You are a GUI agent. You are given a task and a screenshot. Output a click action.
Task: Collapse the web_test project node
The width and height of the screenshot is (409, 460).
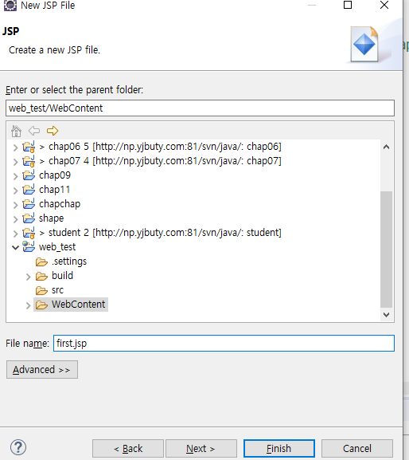(x=16, y=248)
